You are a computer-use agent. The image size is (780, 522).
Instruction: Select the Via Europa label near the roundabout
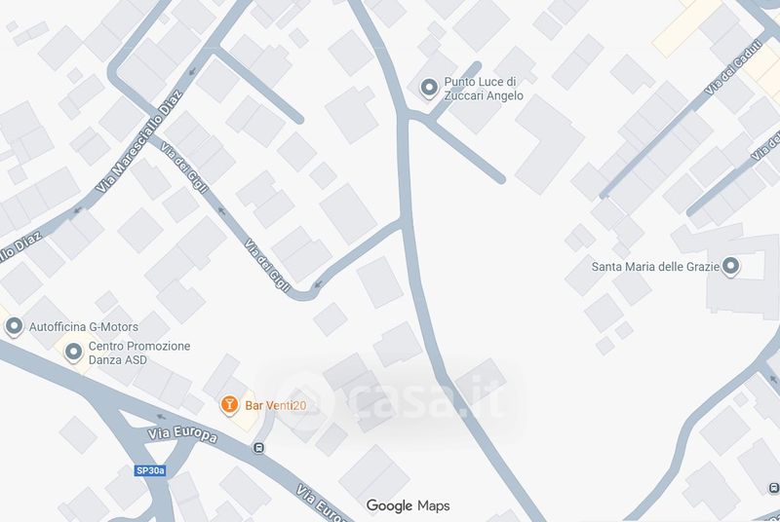click(x=182, y=434)
